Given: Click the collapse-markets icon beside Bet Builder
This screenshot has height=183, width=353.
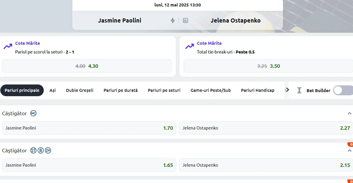Looking at the screenshot, I should [x=299, y=90].
